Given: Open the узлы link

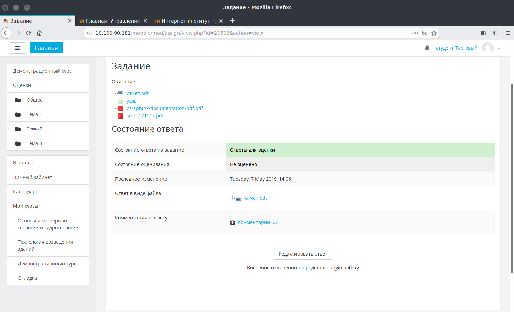Looking at the screenshot, I should point(132,101).
